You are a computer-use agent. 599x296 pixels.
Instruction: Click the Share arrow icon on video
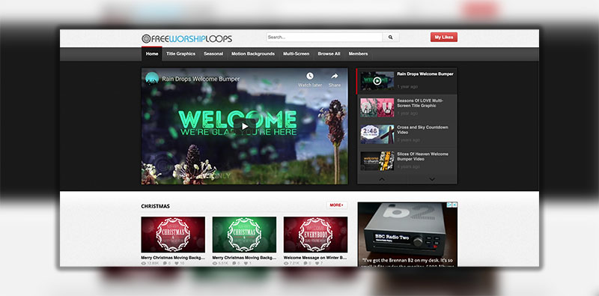[x=334, y=76]
